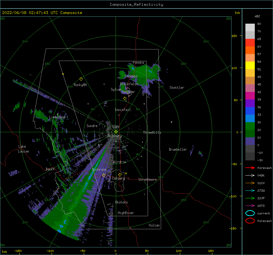Click the yellow radar-site diamond at map center
Image resolution: width=273 pixels, height=255 pixels.
(x=116, y=132)
